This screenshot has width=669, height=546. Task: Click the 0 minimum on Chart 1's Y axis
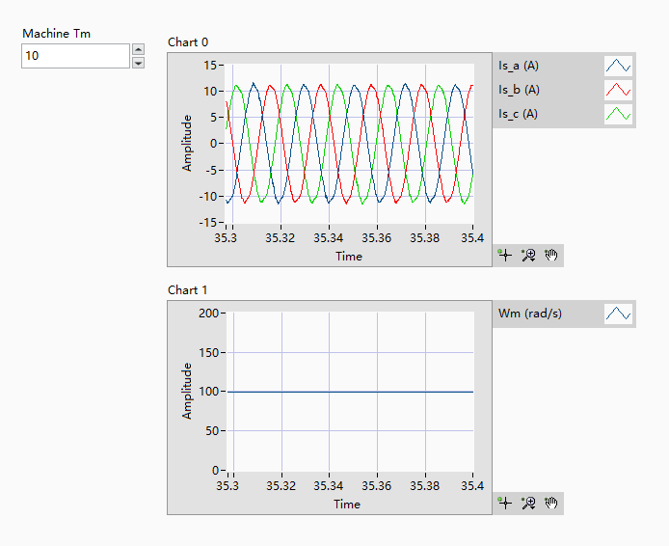tap(216, 471)
